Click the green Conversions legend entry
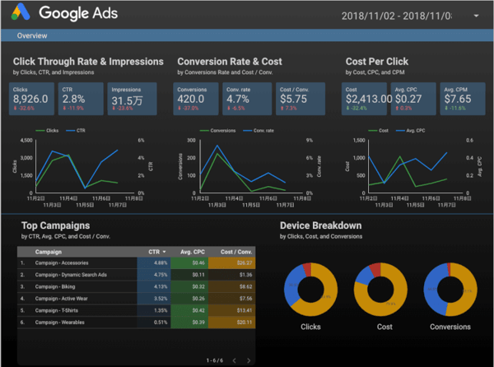The height and width of the screenshot is (367, 494). (x=217, y=131)
